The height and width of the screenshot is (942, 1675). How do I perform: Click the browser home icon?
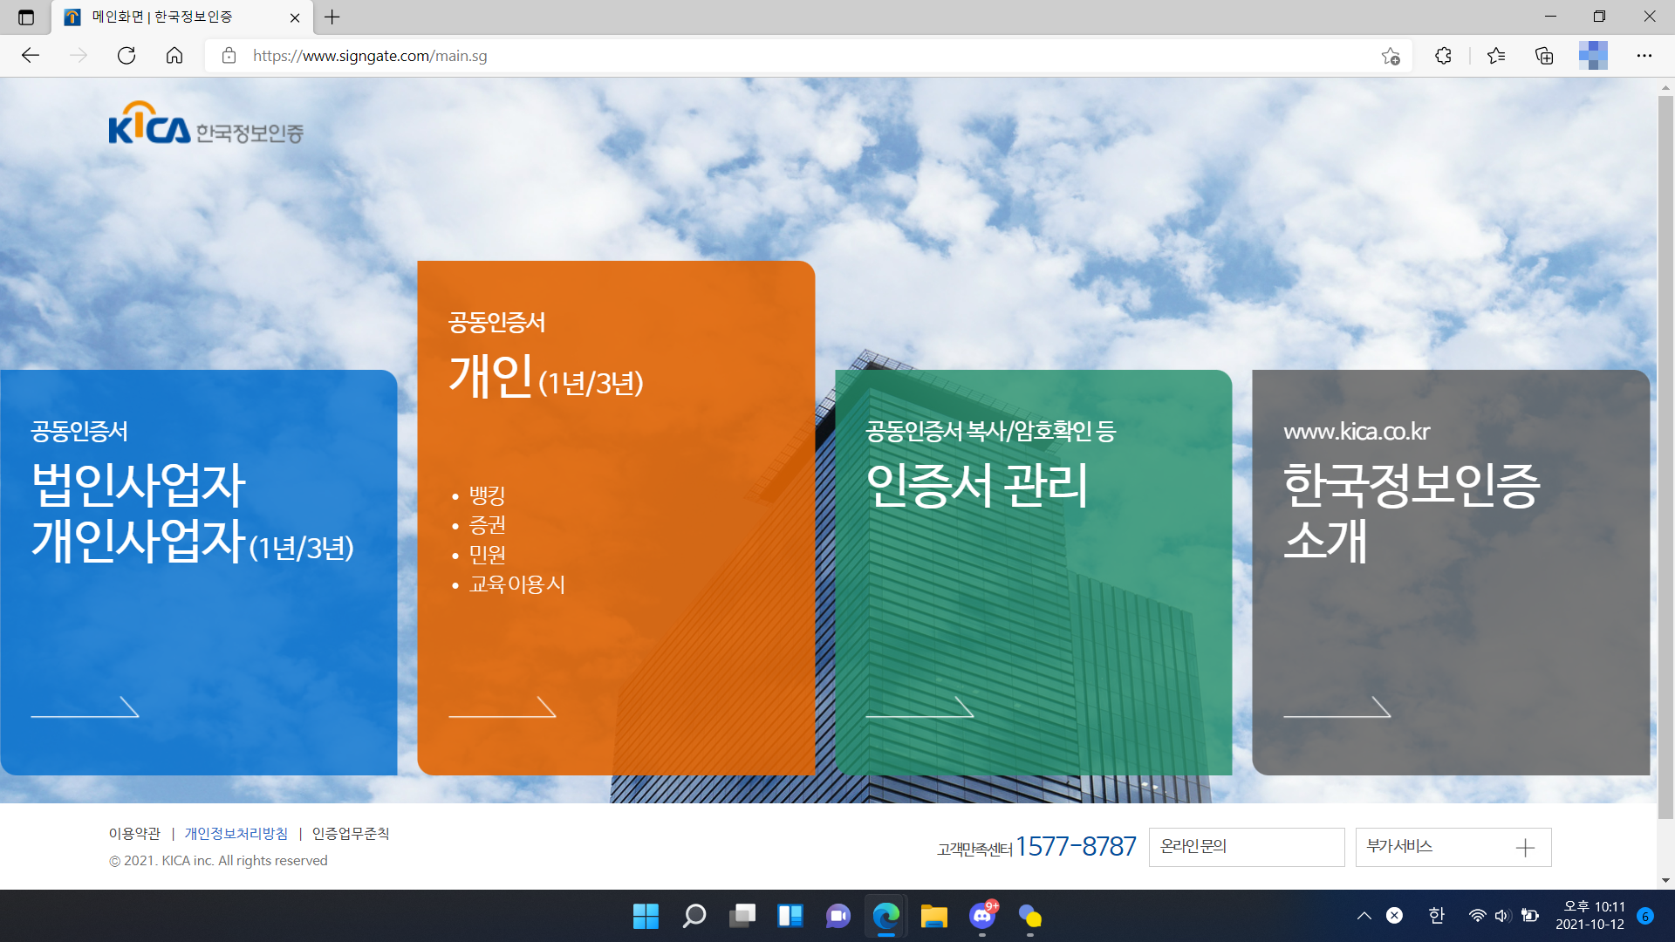coord(174,56)
